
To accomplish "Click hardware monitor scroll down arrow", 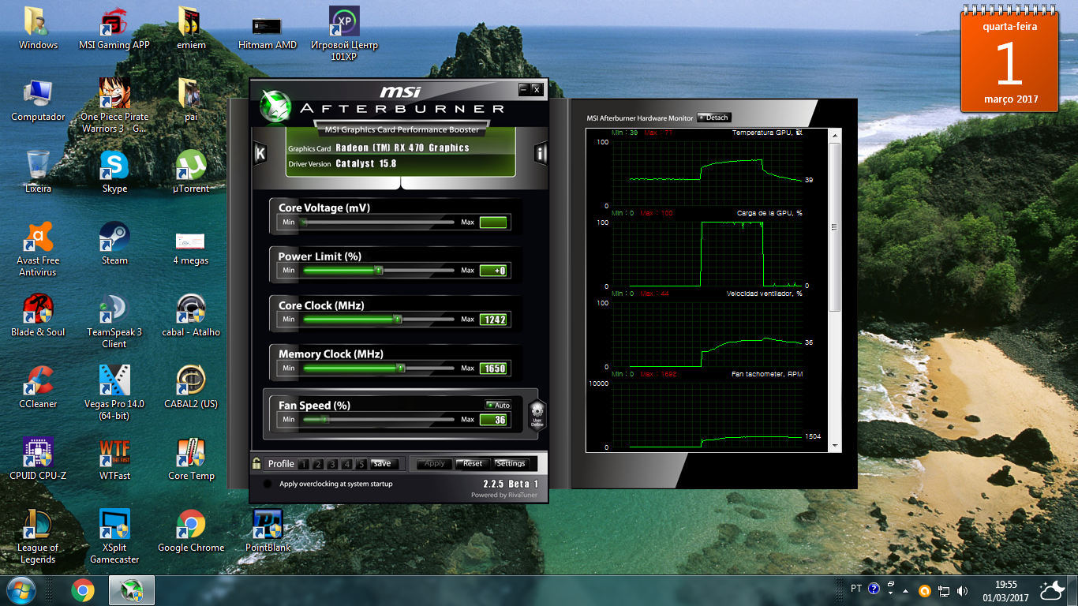I will tap(836, 446).
